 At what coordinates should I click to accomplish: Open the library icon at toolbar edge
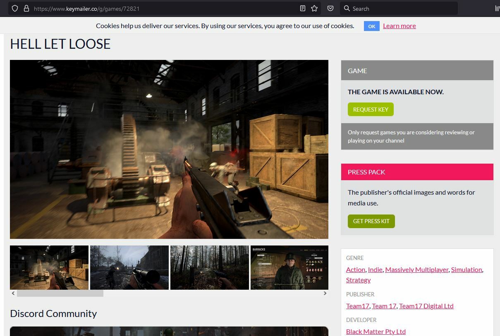point(497,8)
